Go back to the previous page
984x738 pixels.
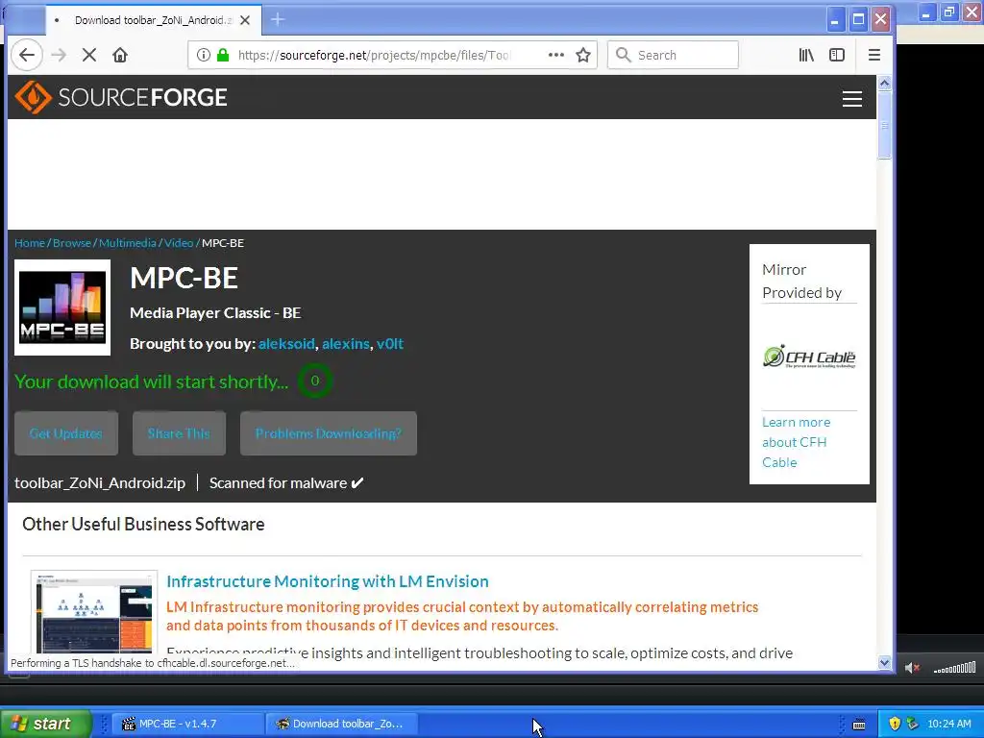26,55
